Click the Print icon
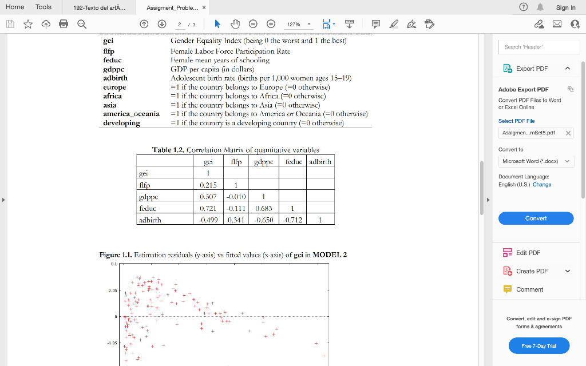 click(64, 24)
